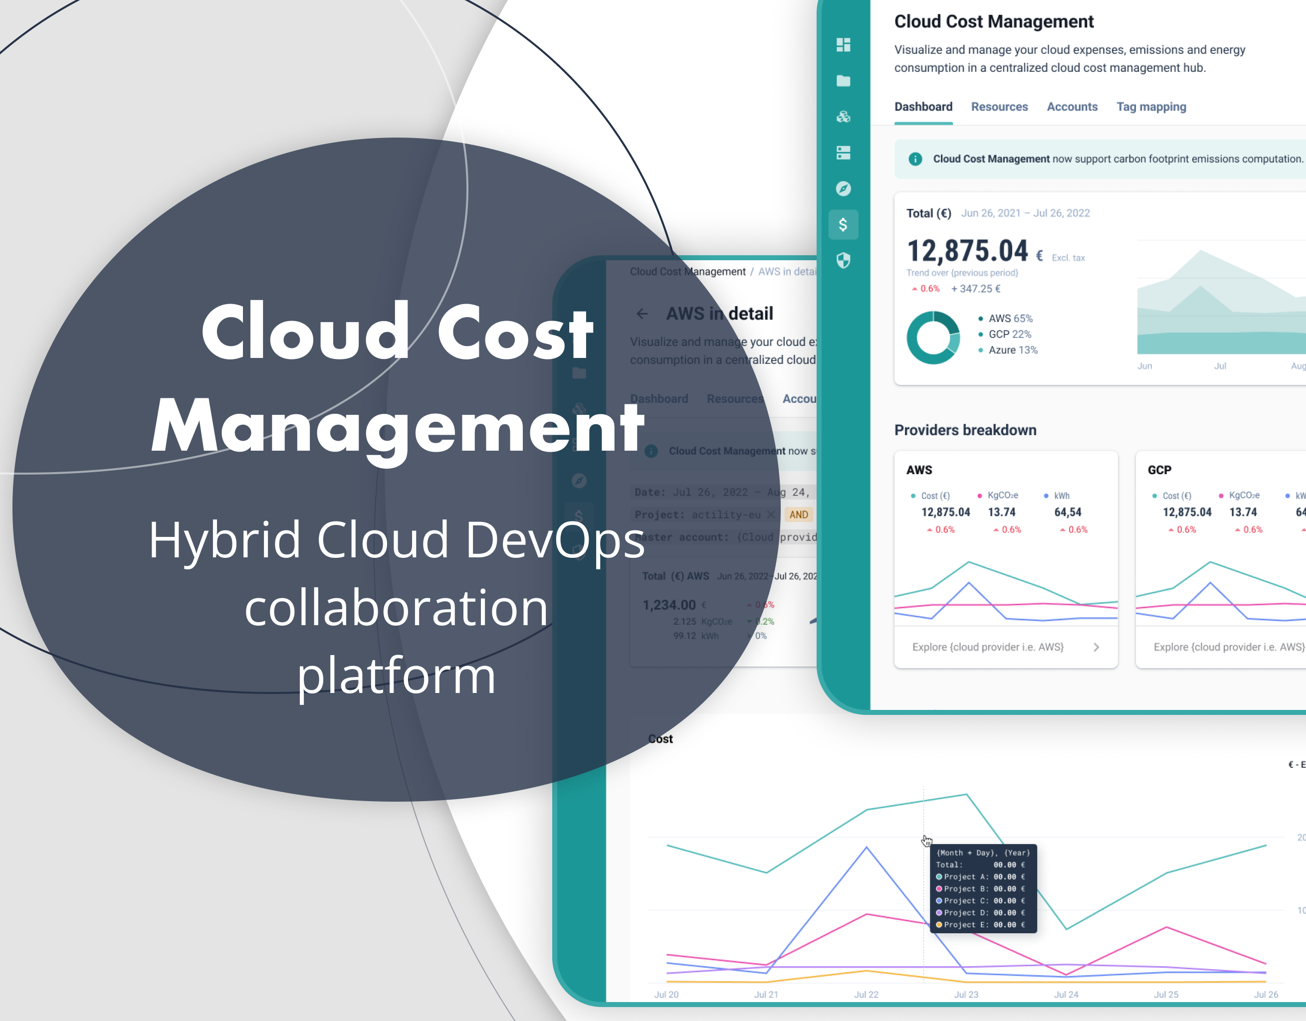Image resolution: width=1306 pixels, height=1021 pixels.
Task: Click the Cost chart heading
Action: point(660,739)
